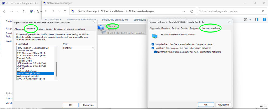Open the Wert dropdown showing Enabled

pos(79,48)
